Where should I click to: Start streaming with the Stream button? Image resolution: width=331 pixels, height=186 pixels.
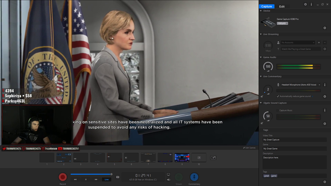point(179,177)
